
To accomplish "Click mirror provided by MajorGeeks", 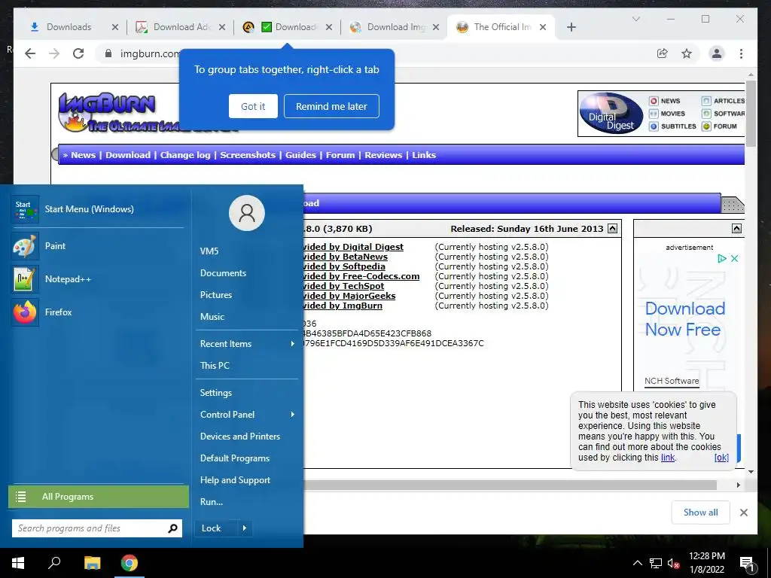I will 349,296.
